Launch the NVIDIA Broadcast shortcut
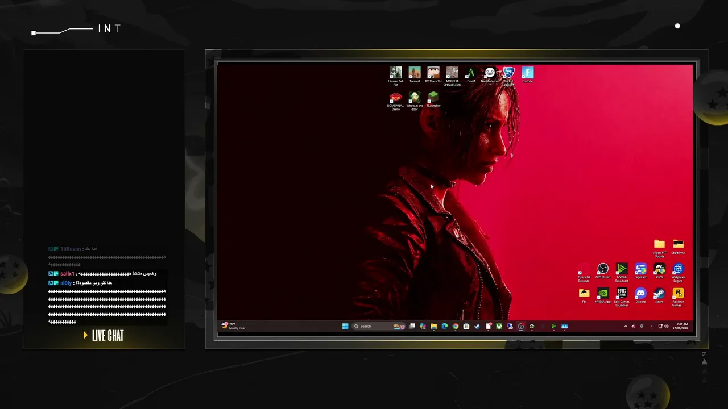This screenshot has height=409, width=728. (622, 273)
